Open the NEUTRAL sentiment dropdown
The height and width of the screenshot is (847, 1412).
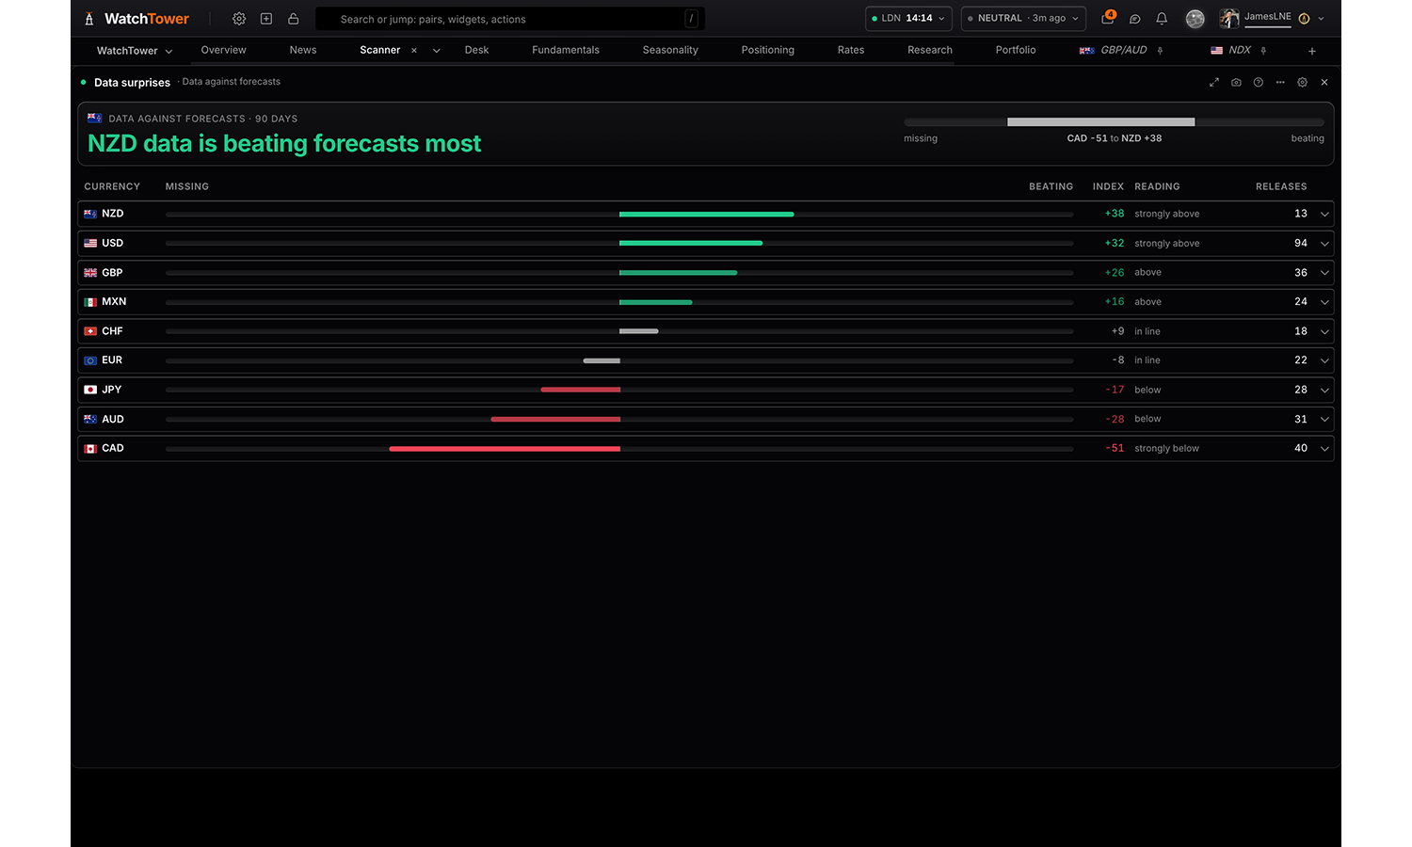point(1023,19)
